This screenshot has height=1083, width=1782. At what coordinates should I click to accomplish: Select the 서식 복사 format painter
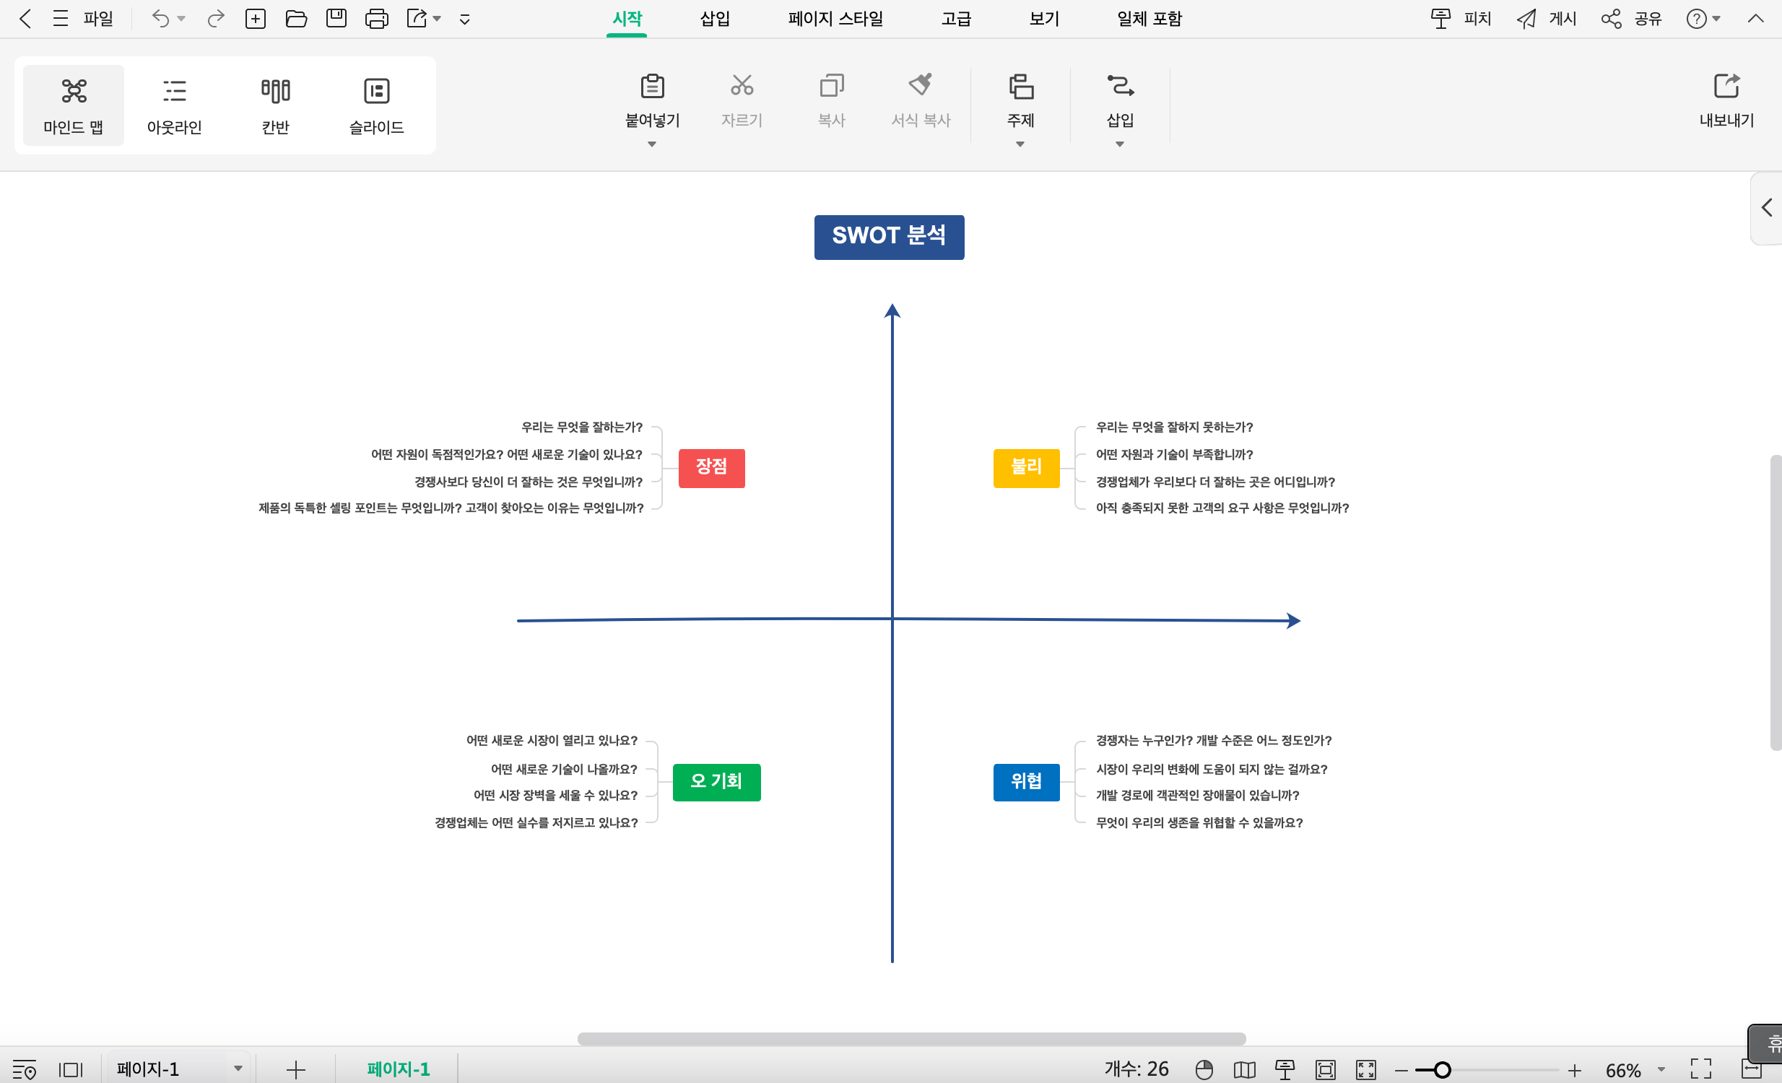point(921,84)
